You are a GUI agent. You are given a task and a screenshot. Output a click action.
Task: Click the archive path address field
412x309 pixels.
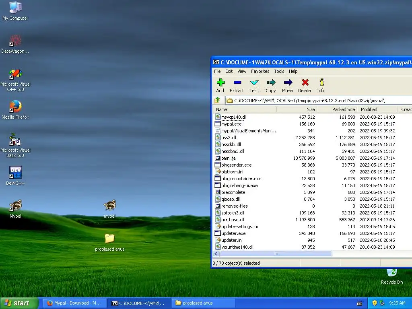(x=319, y=100)
